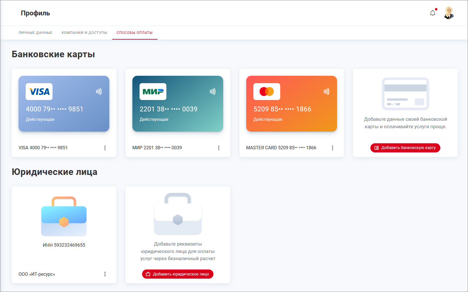Screen dimensions: 468x292
Task: Click the ИНН 593232469655 text
Action: click(64, 245)
